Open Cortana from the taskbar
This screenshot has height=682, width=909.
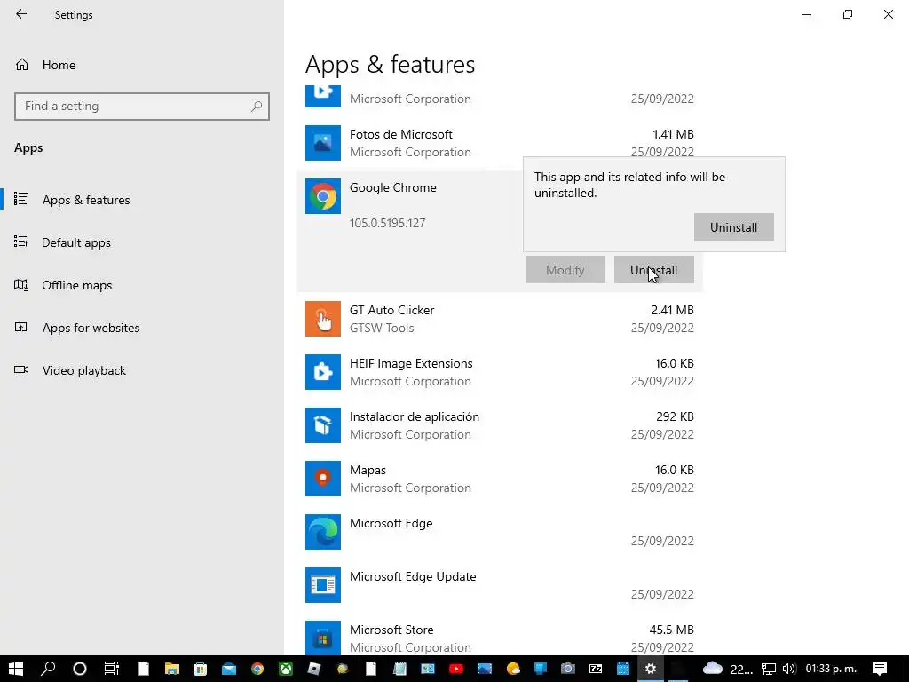[79, 669]
